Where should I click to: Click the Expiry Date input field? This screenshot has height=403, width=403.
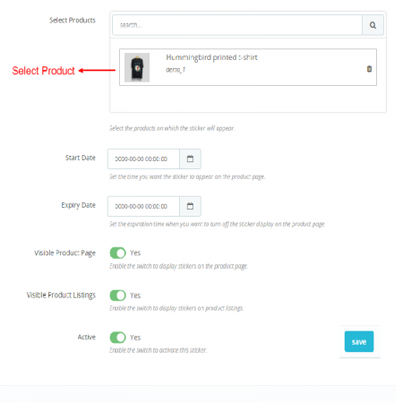point(143,206)
